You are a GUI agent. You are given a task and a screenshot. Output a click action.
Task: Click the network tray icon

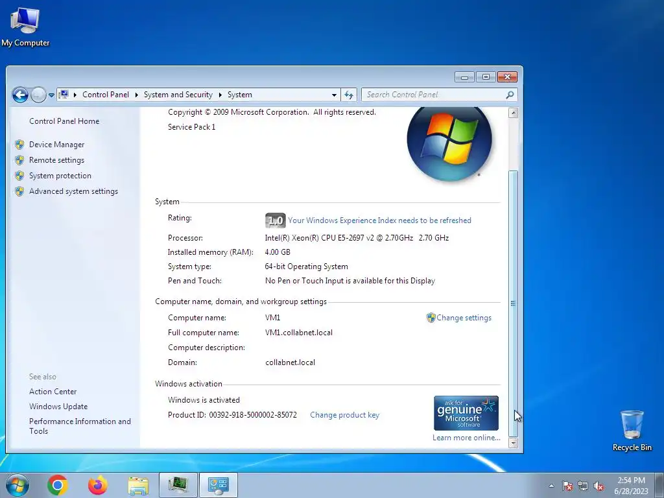click(x=583, y=486)
